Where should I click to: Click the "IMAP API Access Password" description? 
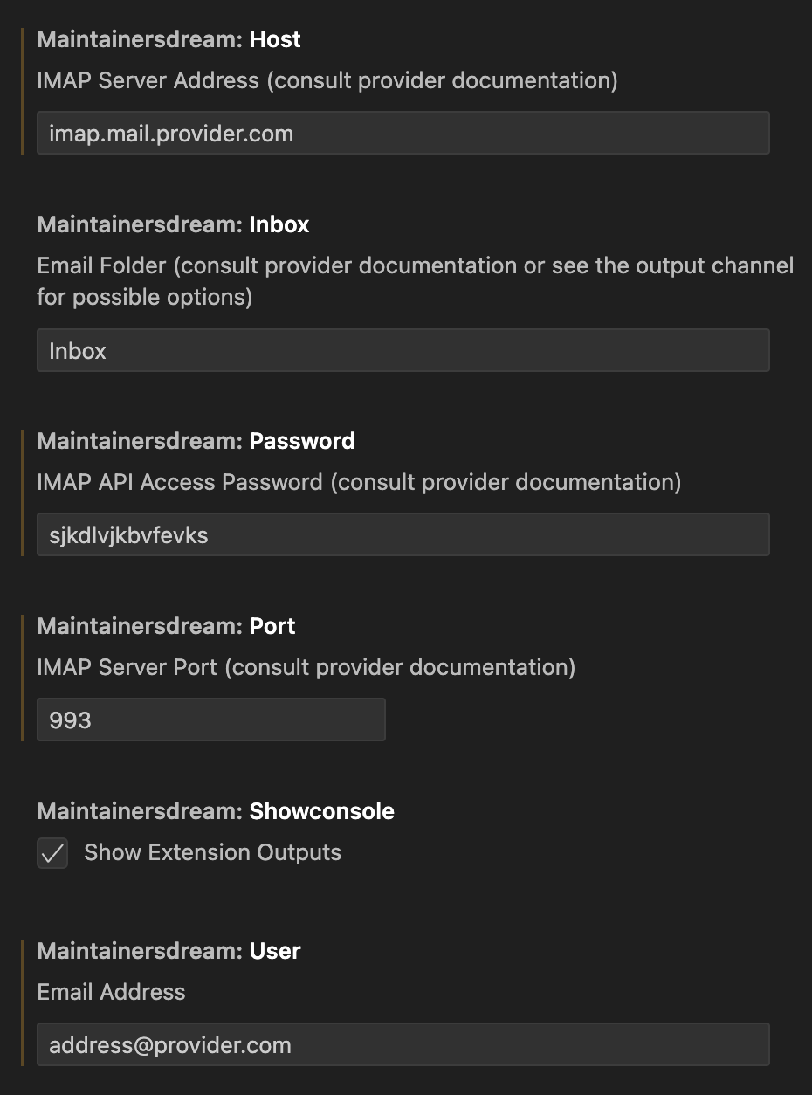(358, 482)
